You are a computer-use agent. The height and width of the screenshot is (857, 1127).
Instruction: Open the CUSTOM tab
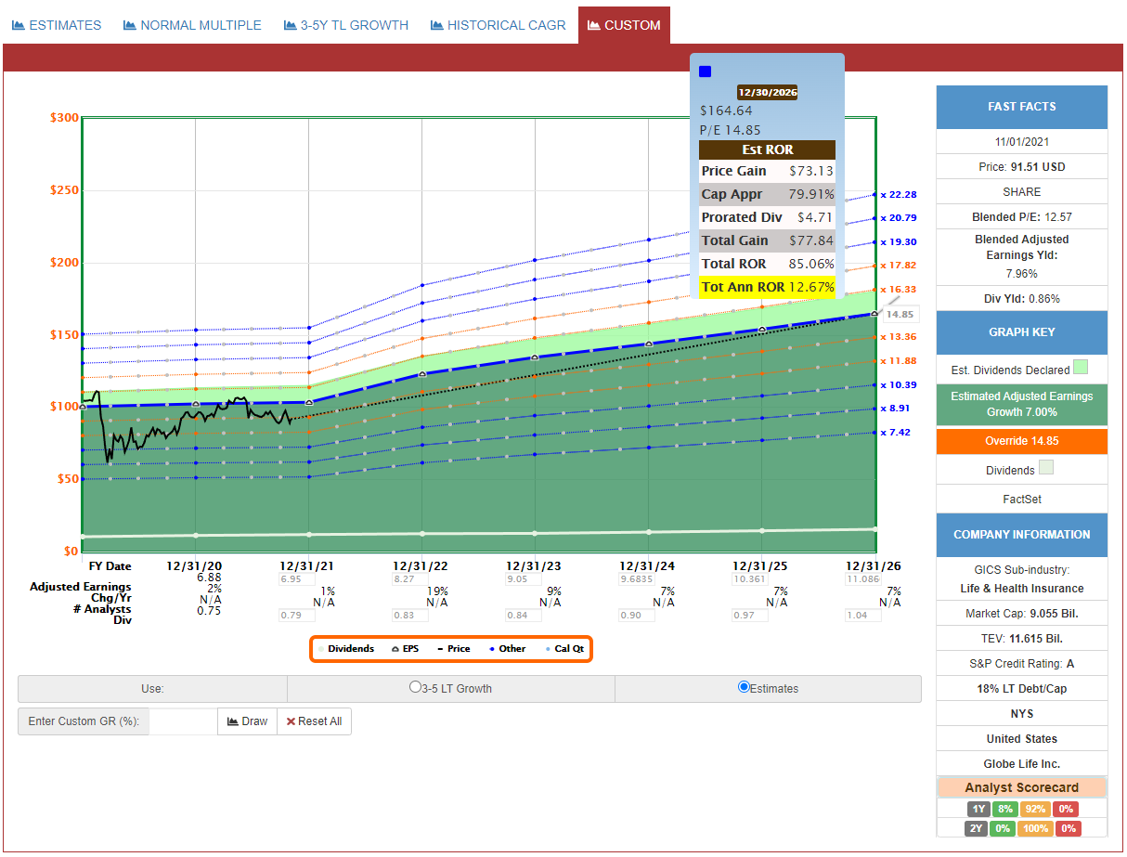624,25
